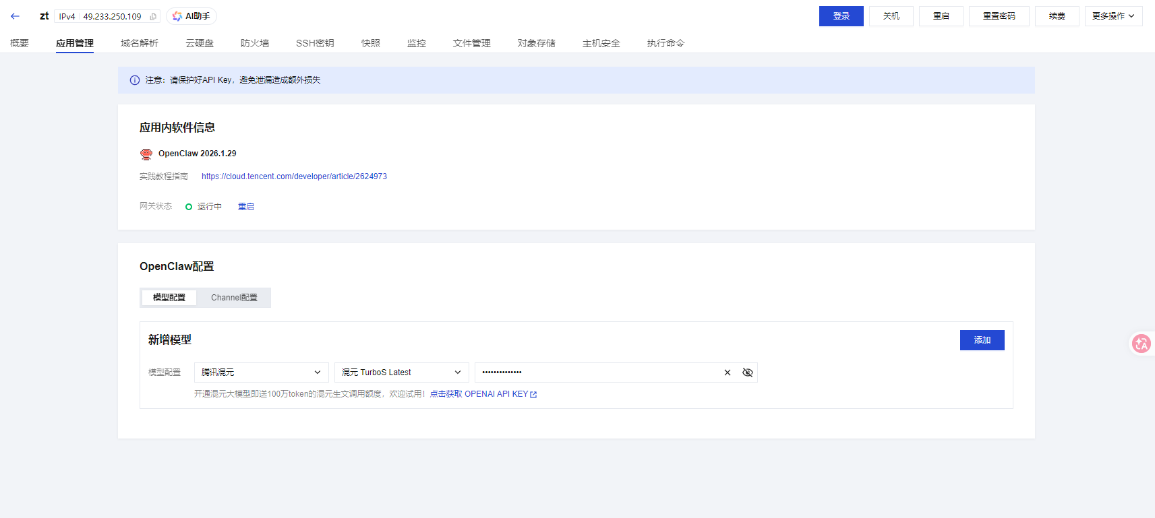Click the 新增模型 heading
Viewport: 1155px width, 518px height.
(170, 339)
